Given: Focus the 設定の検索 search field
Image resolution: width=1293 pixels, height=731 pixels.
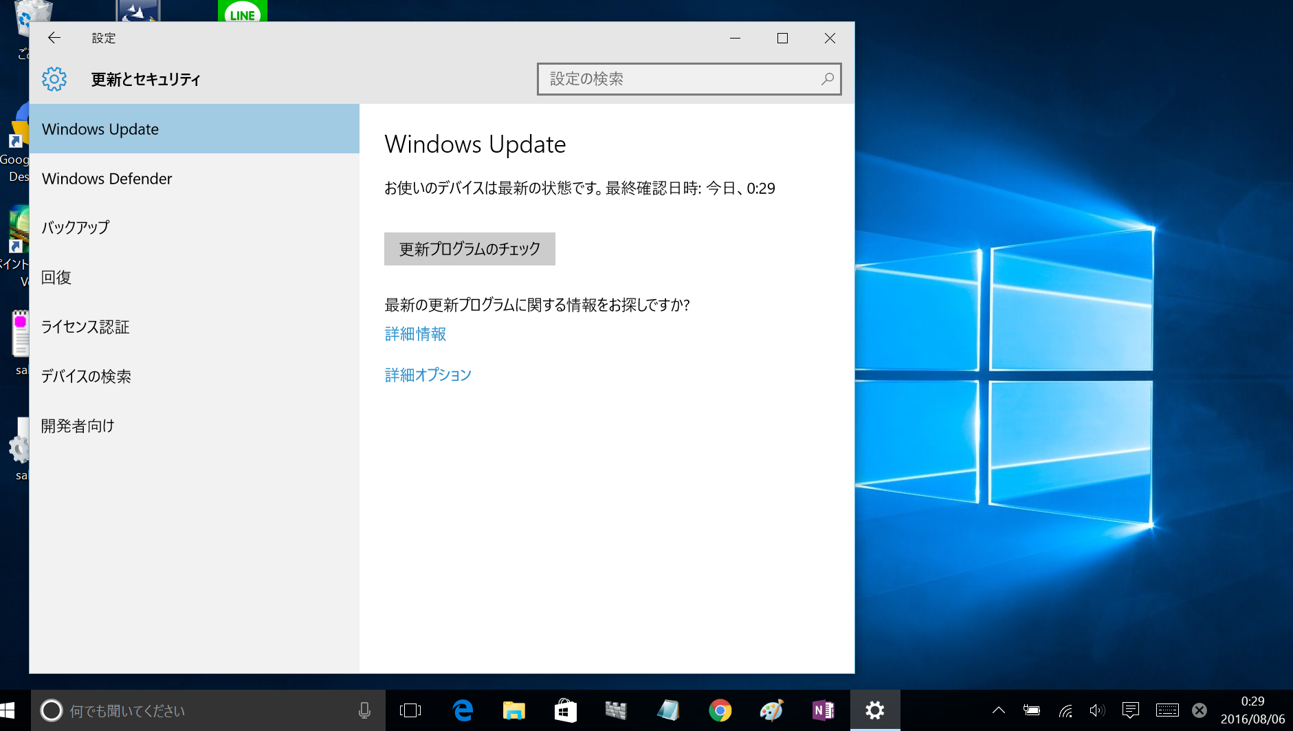Looking at the screenshot, I should coord(689,79).
